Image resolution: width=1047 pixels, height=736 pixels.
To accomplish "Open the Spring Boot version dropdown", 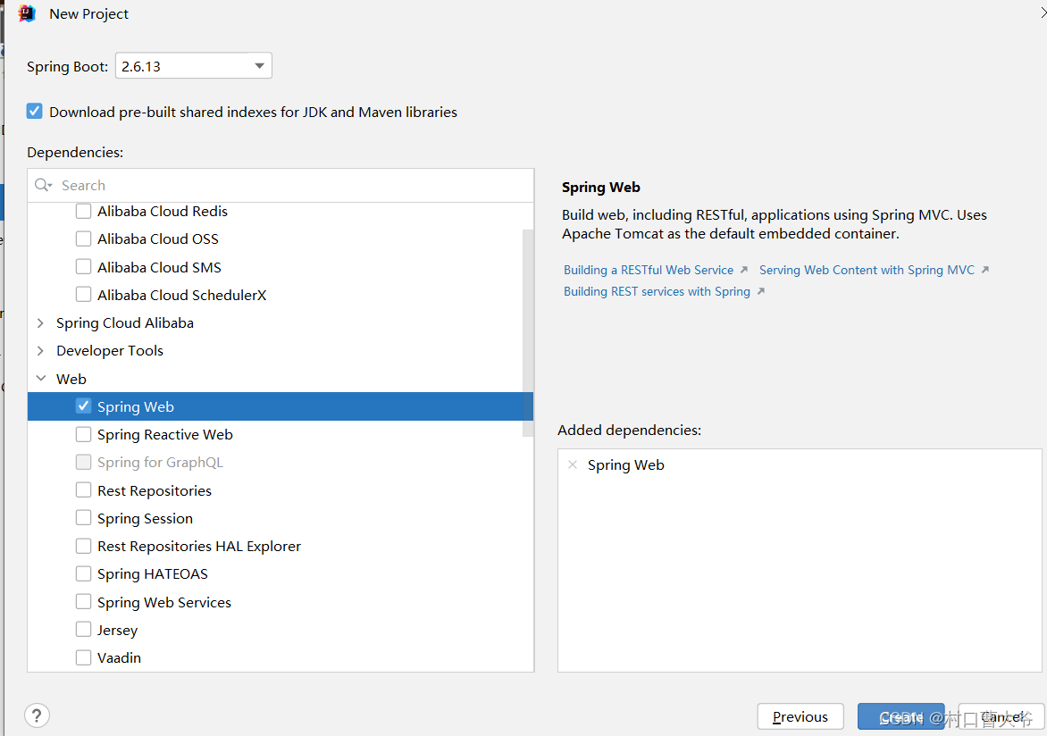I will click(x=259, y=66).
